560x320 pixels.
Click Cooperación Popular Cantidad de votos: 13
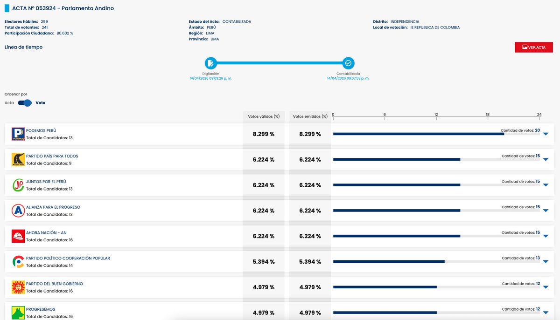click(x=521, y=258)
